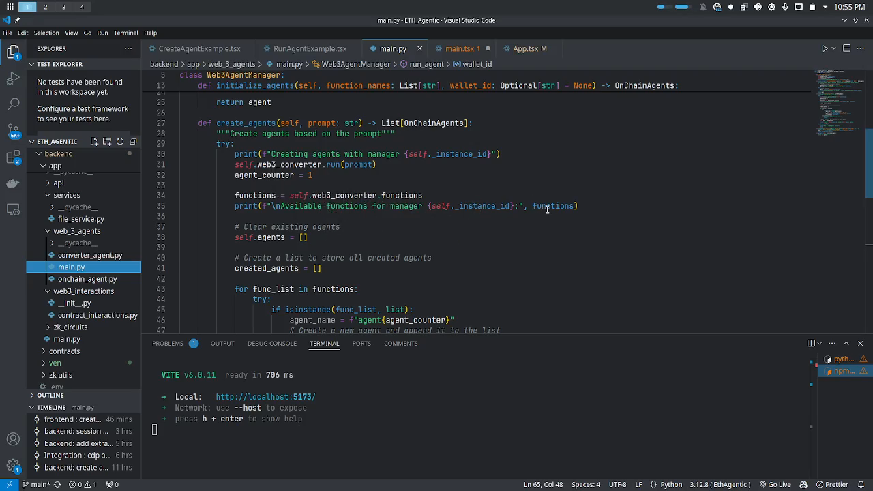Open system volume control in tray

[758, 7]
